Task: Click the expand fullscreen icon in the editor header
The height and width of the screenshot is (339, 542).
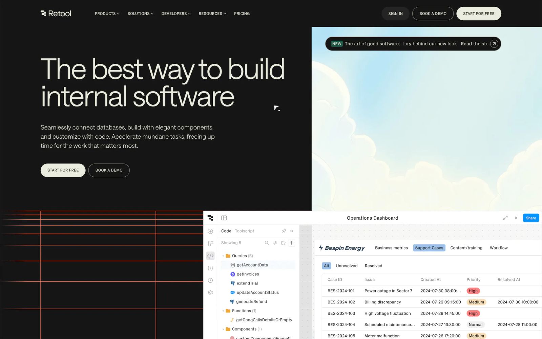Action: [505, 218]
